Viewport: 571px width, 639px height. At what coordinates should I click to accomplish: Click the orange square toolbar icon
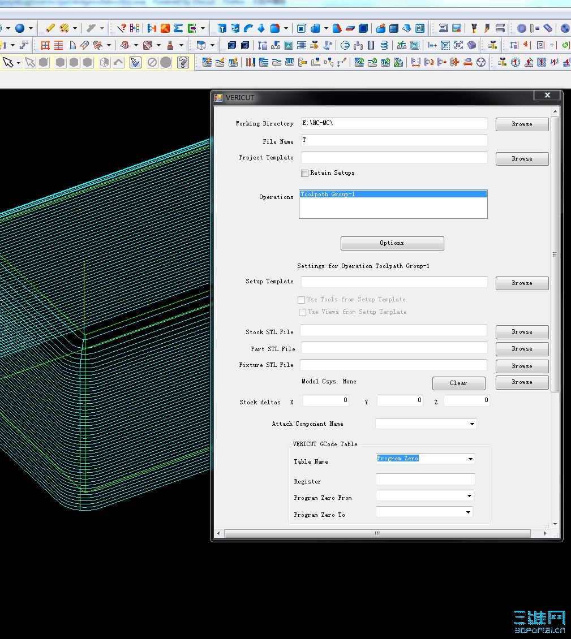(165, 28)
